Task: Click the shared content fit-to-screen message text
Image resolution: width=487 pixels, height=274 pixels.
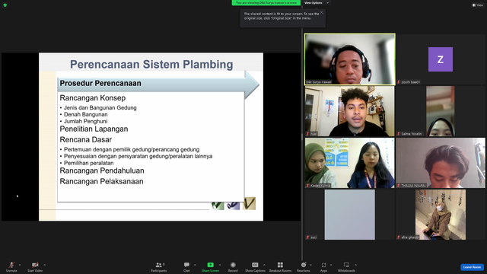Action: coord(281,16)
